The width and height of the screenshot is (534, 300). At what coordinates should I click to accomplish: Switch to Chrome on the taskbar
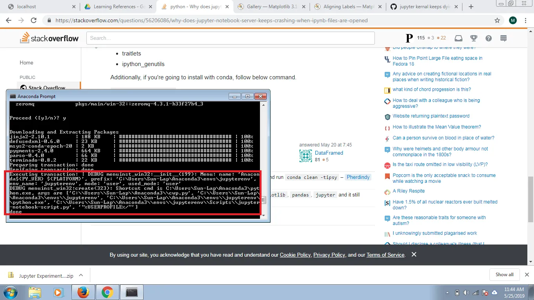coord(108,292)
